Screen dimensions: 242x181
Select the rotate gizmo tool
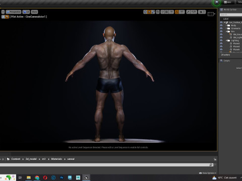pyautogui.click(x=149, y=12)
